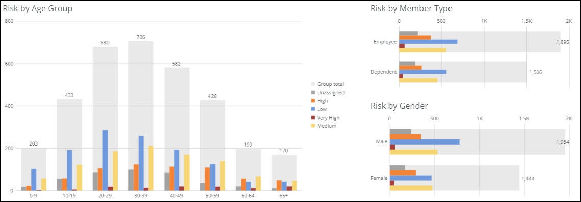
Task: Click the yellow Medium bar for Employee
Action: click(422, 50)
